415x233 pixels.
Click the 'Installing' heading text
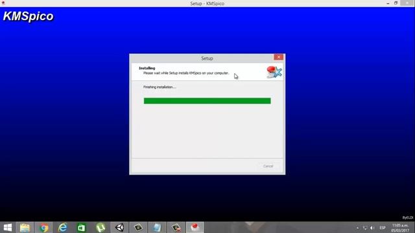(147, 68)
